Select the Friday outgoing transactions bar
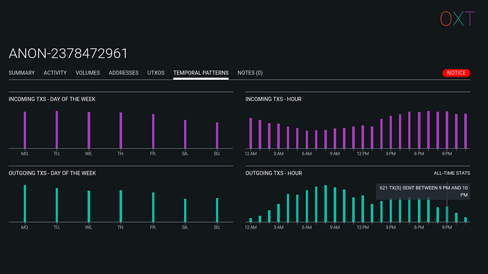Image resolution: width=488 pixels, height=274 pixels. [153, 207]
